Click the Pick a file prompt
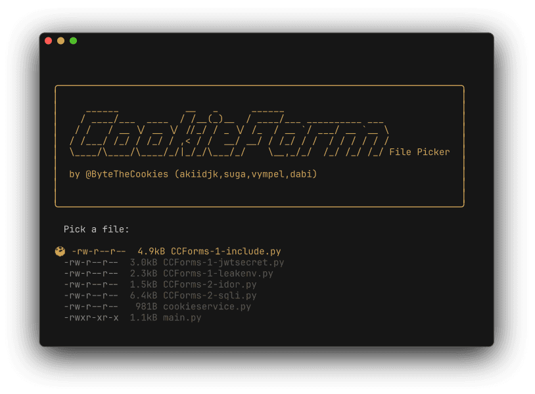This screenshot has width=535, height=394. [x=96, y=229]
